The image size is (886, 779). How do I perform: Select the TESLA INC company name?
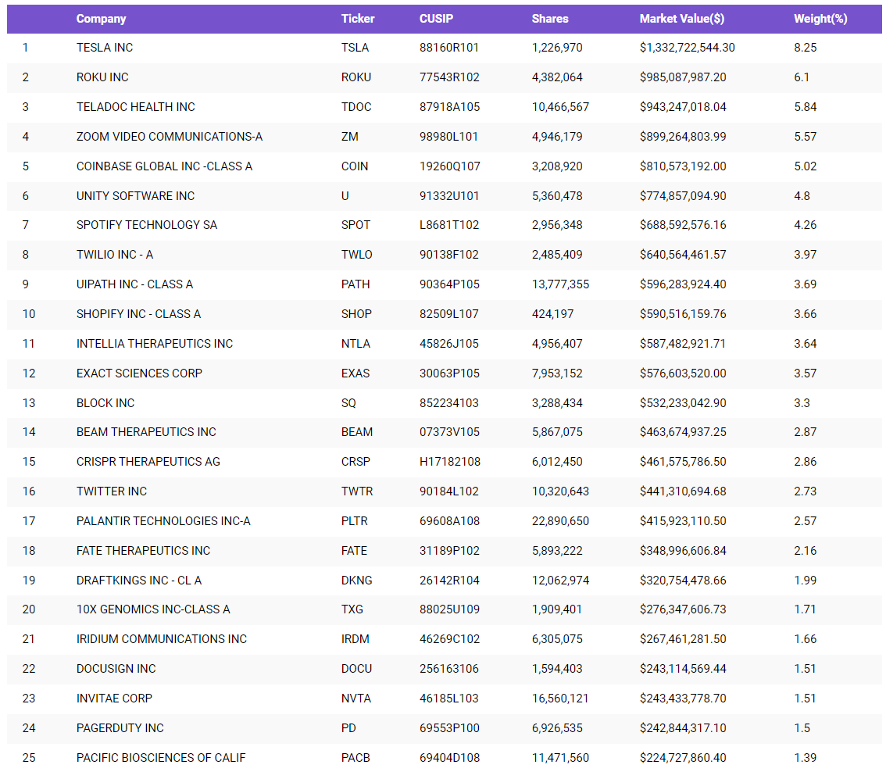click(x=105, y=48)
